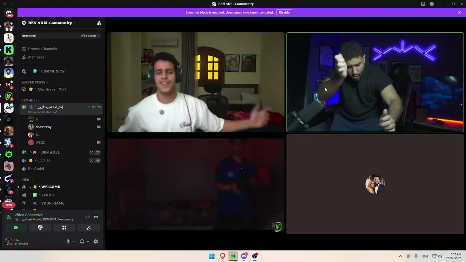Viewport: 466px width, 262px height.
Task: Focus the white-shirt participant video tile
Action: tap(196, 82)
